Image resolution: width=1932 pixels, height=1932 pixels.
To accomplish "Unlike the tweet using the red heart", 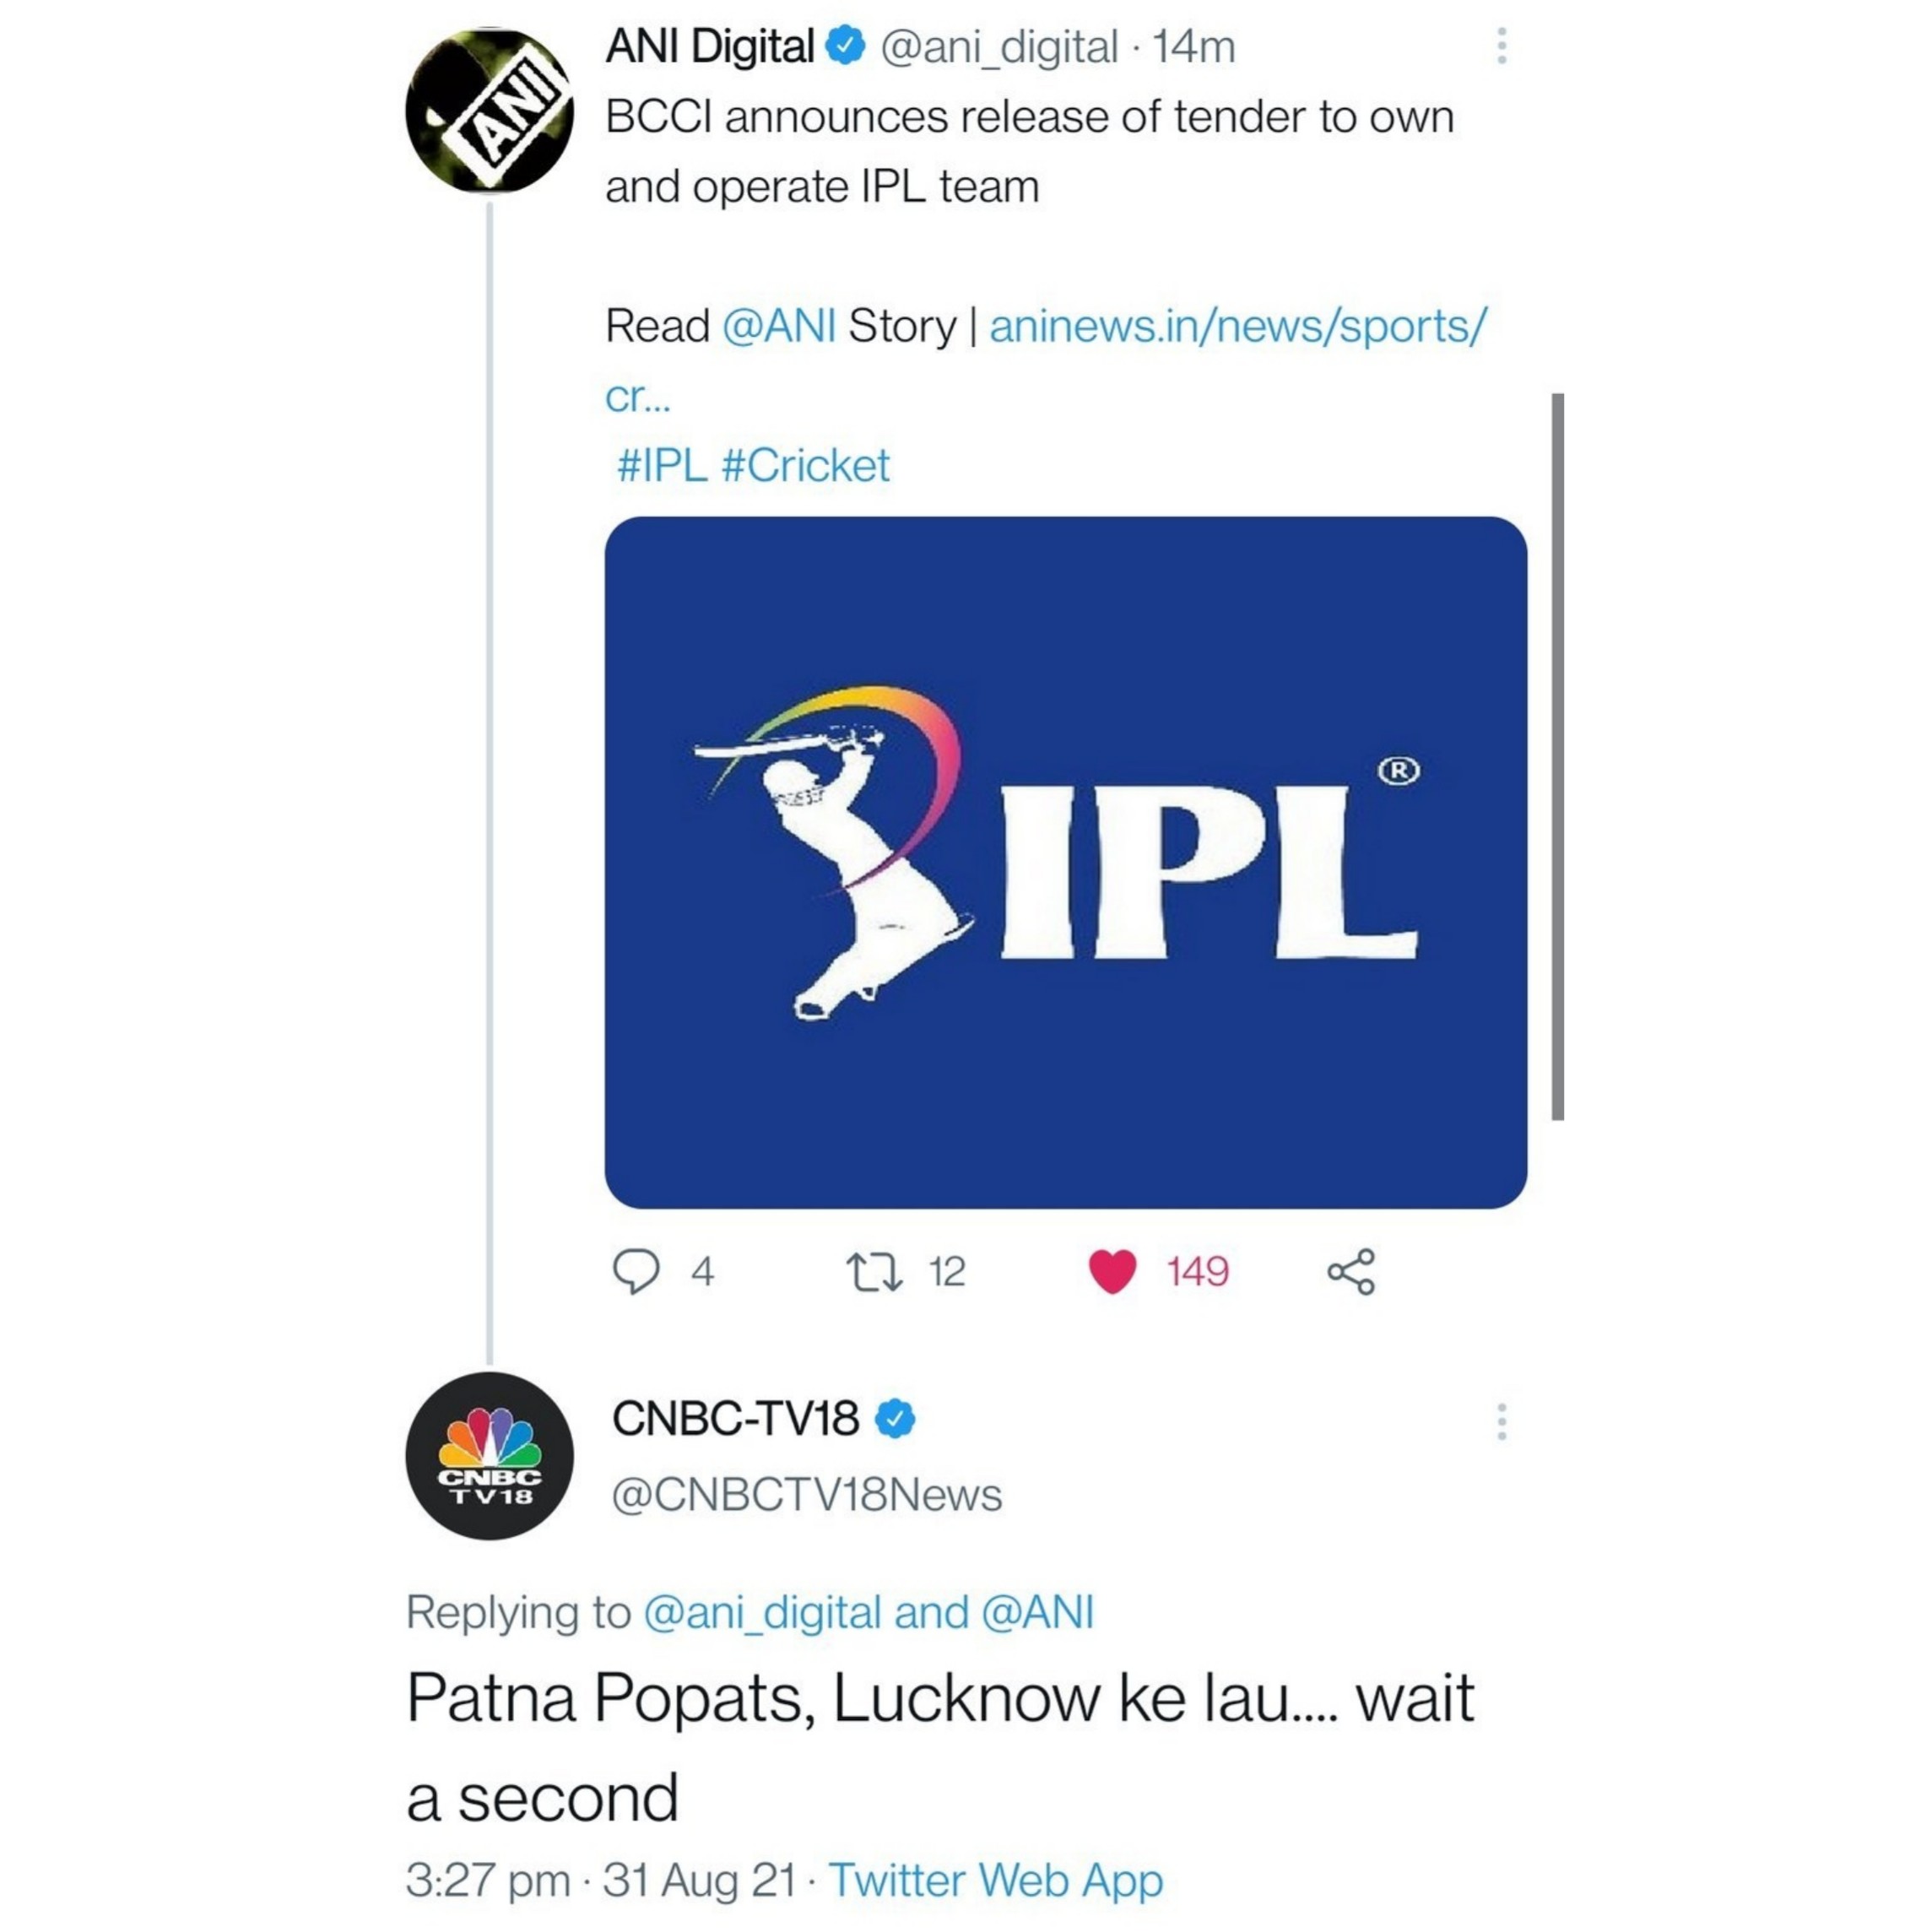I will [x=1112, y=1271].
